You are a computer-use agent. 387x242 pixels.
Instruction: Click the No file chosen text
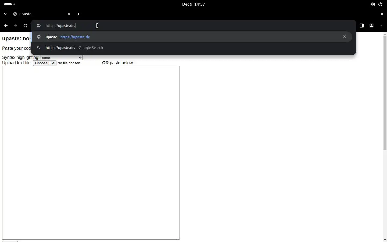pyautogui.click(x=69, y=63)
